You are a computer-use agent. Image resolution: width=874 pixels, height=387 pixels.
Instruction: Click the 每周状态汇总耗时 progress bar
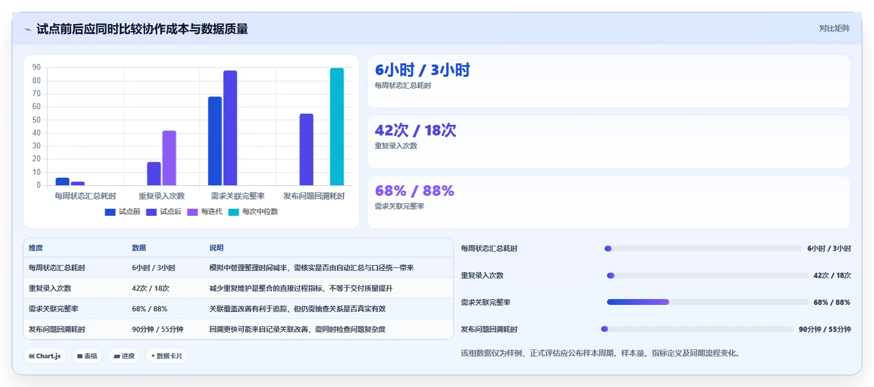703,249
